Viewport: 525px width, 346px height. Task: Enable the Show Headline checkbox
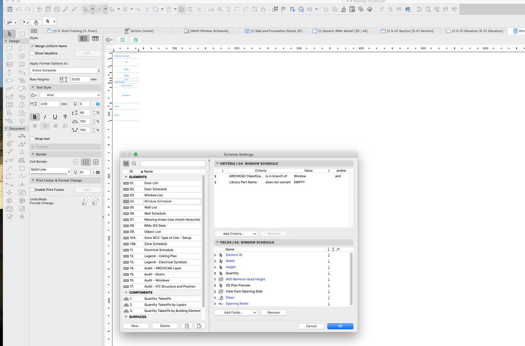(33, 53)
